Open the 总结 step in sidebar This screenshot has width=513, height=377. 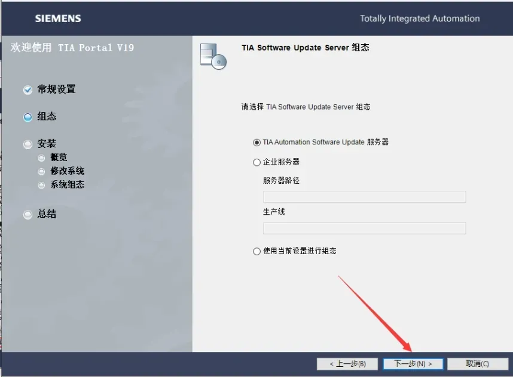tap(47, 214)
